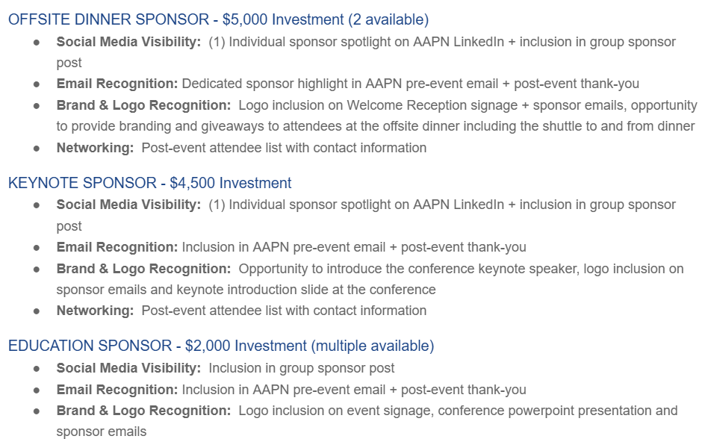Screen dimensions: 711x439
Task: Select Email Recognition label under Offsite Dinner
Action: pyautogui.click(x=117, y=84)
